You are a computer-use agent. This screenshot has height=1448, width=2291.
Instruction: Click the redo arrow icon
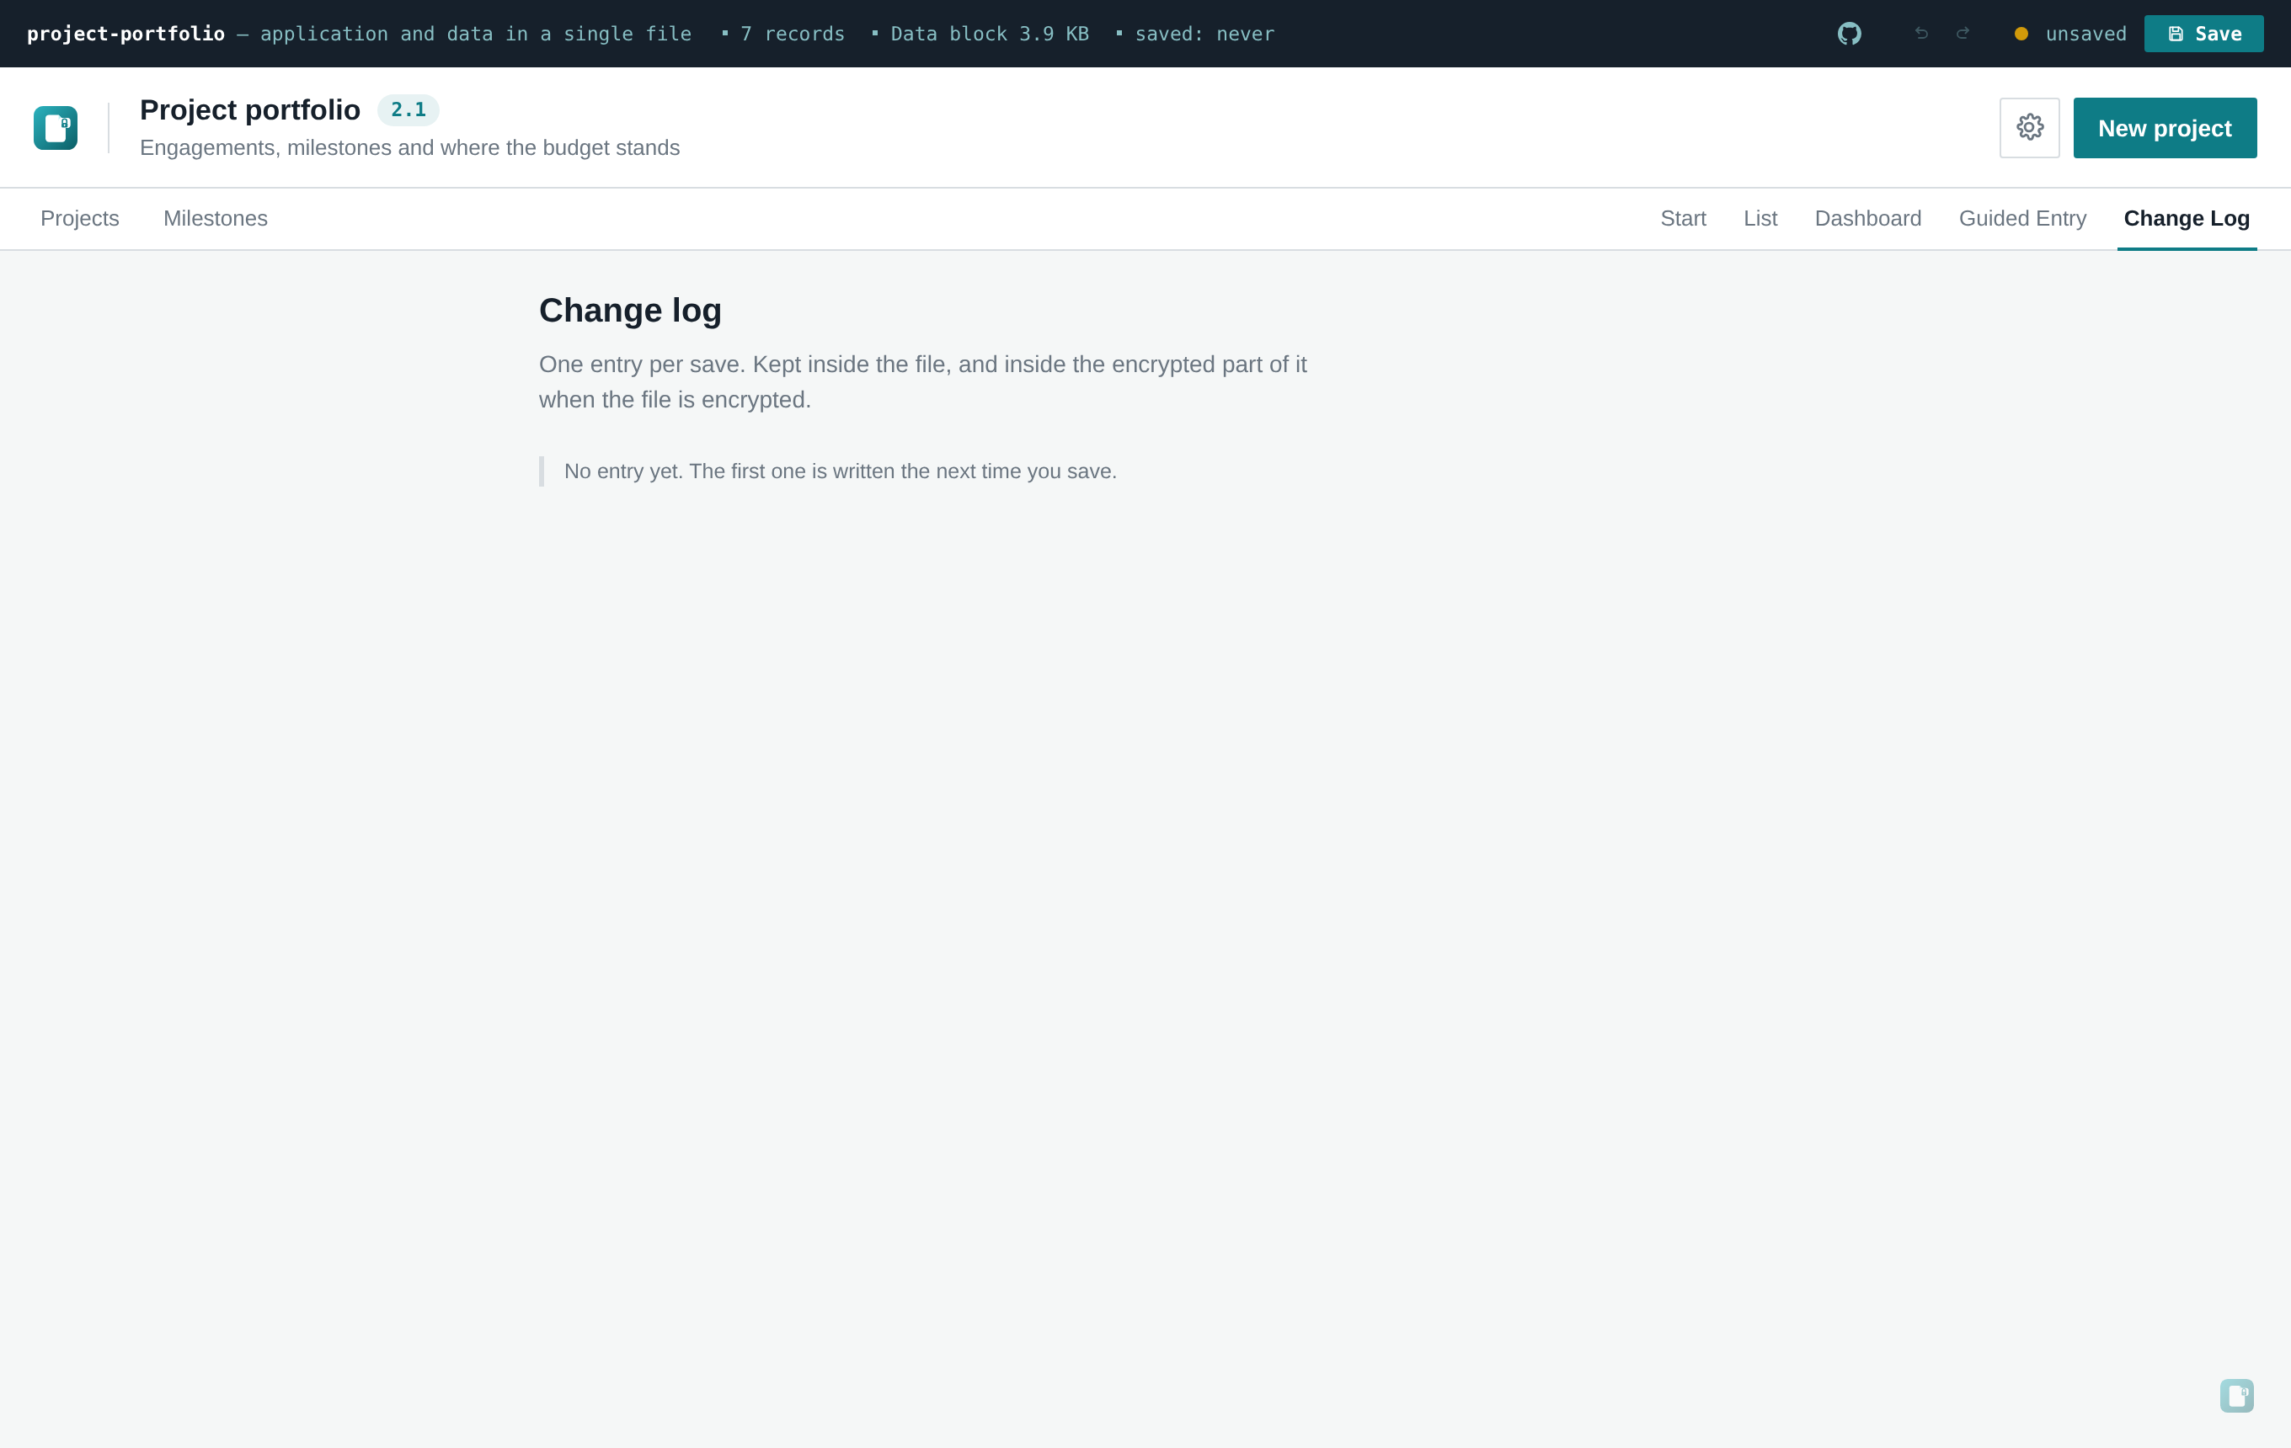[1963, 34]
